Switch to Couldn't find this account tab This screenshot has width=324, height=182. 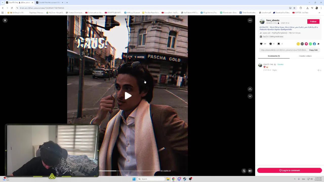(50, 3)
